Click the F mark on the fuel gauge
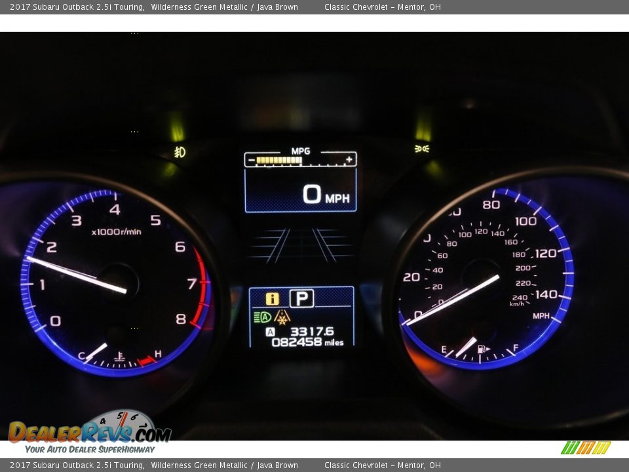 [x=516, y=347]
